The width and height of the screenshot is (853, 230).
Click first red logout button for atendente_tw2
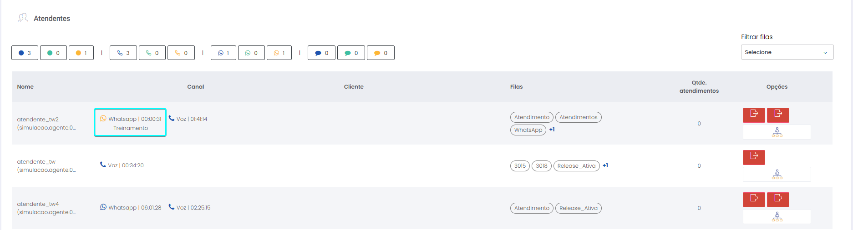click(754, 115)
